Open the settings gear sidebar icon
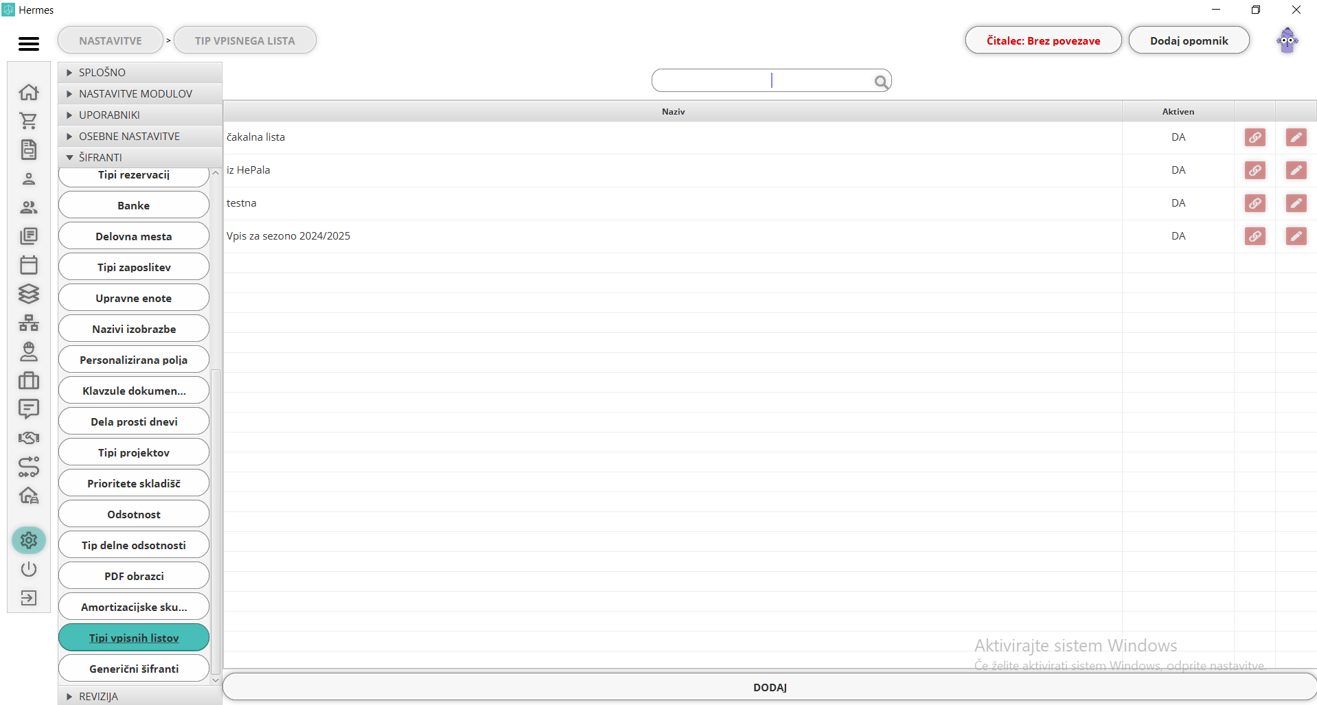The height and width of the screenshot is (705, 1317). (29, 540)
